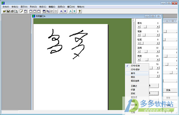Click the teal B toolbar icon
Screen dimensions: 179x115
click(74, 11)
